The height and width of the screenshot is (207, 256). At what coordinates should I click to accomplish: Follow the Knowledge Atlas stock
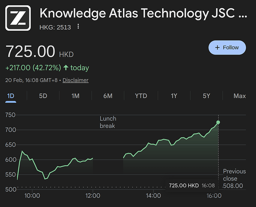[227, 48]
